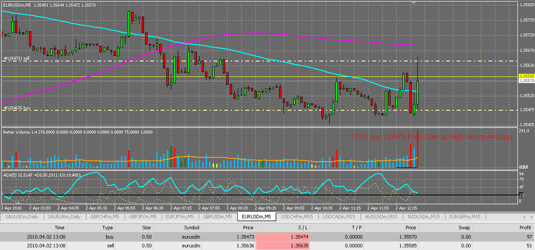Click the '2 Apr 12:35' time axis label
535x250 pixels.
(x=406, y=208)
